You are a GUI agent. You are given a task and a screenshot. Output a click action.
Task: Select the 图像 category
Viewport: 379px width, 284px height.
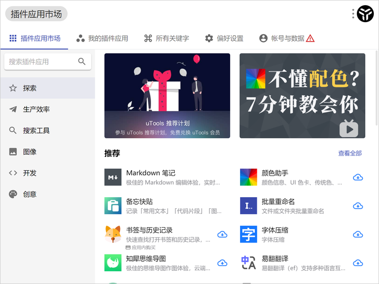pyautogui.click(x=47, y=151)
